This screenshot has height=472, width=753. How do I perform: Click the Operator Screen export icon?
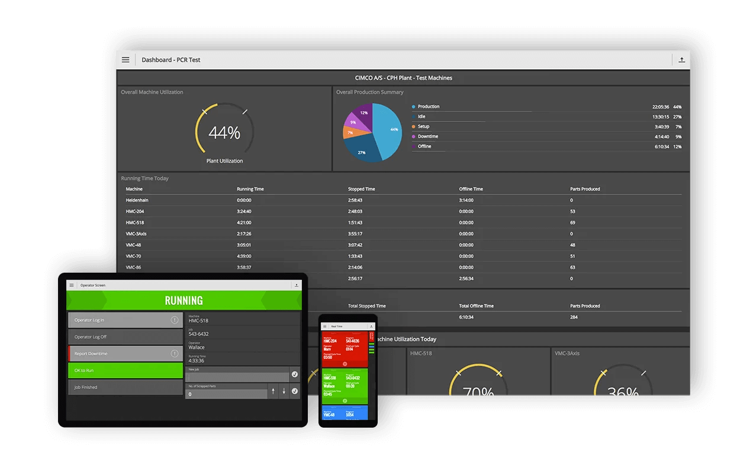(296, 285)
